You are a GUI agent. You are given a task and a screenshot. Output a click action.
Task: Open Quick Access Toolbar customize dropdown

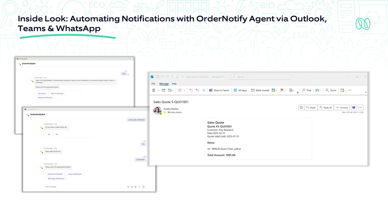click(182, 77)
